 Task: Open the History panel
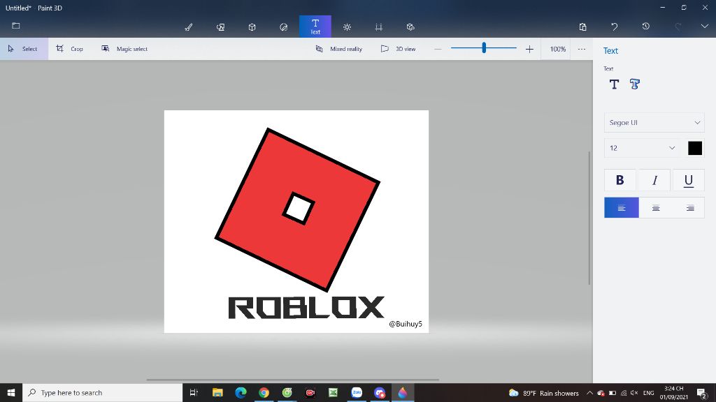tap(645, 27)
